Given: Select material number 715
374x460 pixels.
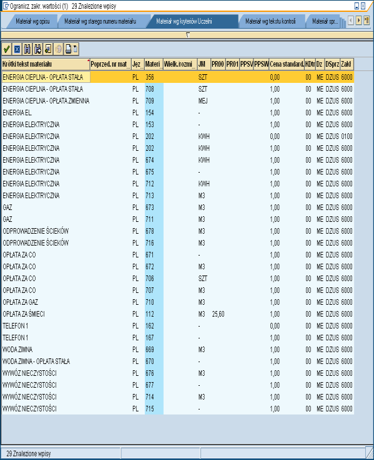Looking at the screenshot, I should [150, 409].
